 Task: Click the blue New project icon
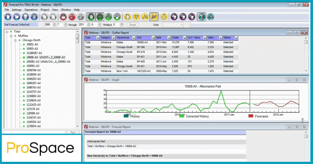click(x=8, y=17)
